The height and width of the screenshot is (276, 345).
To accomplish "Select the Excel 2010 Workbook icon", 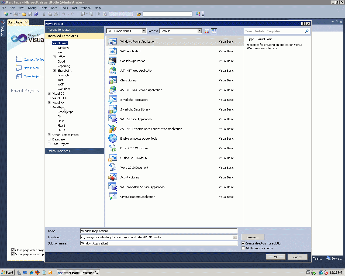I will pos(113,148).
